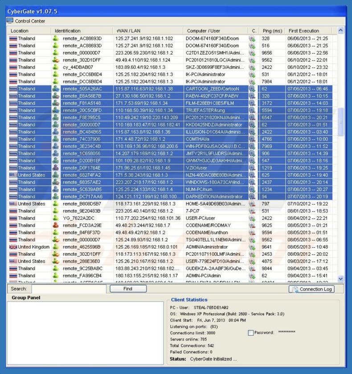Click the United States flag in remote_68274FA2 row

13,175
